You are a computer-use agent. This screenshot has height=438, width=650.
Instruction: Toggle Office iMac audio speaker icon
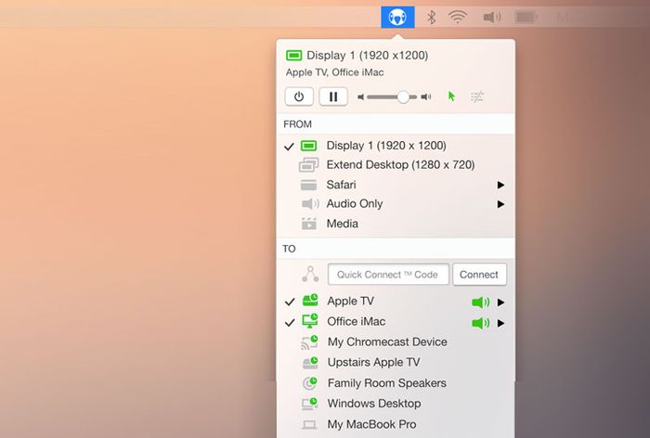pyautogui.click(x=480, y=323)
